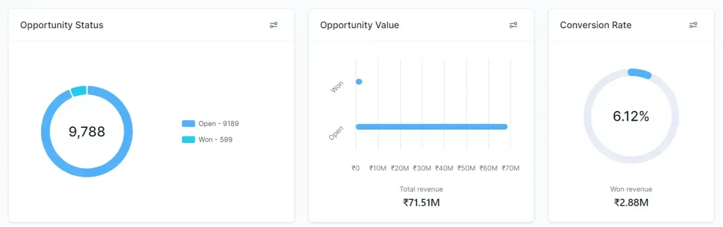Open Opportunity Value filter settings icon
The height and width of the screenshot is (227, 723).
tap(513, 25)
